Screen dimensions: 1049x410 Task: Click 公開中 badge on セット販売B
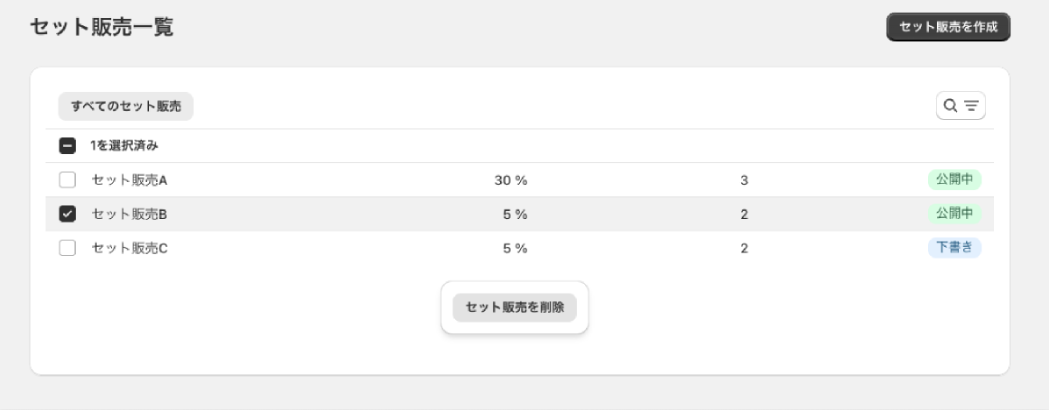tap(954, 214)
